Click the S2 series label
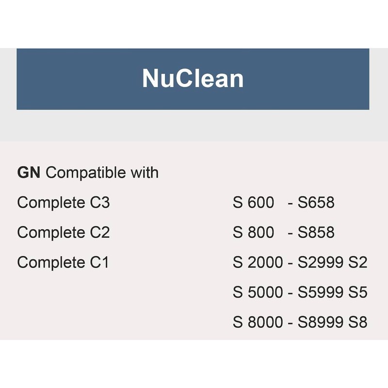 358,262
